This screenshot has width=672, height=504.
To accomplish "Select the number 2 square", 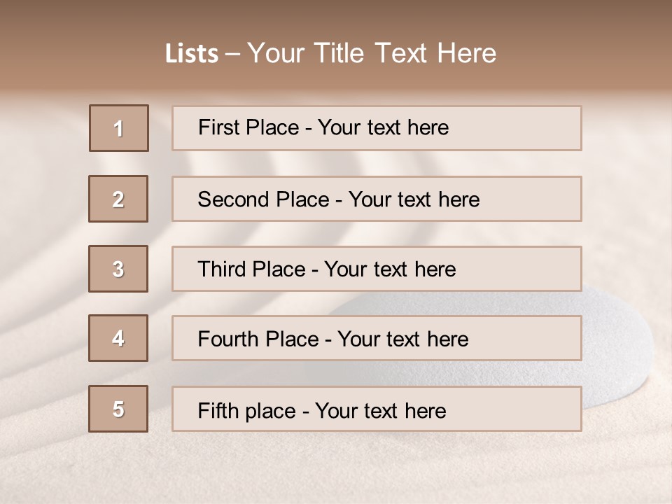I will [118, 199].
